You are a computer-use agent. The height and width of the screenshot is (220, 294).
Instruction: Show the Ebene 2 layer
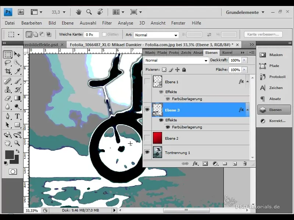(147, 138)
